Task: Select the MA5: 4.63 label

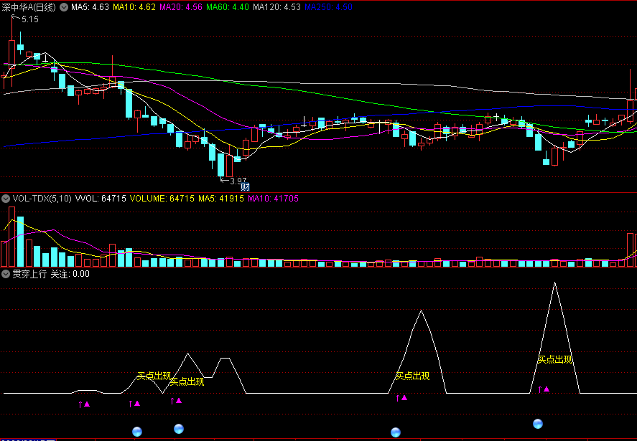Action: point(90,7)
